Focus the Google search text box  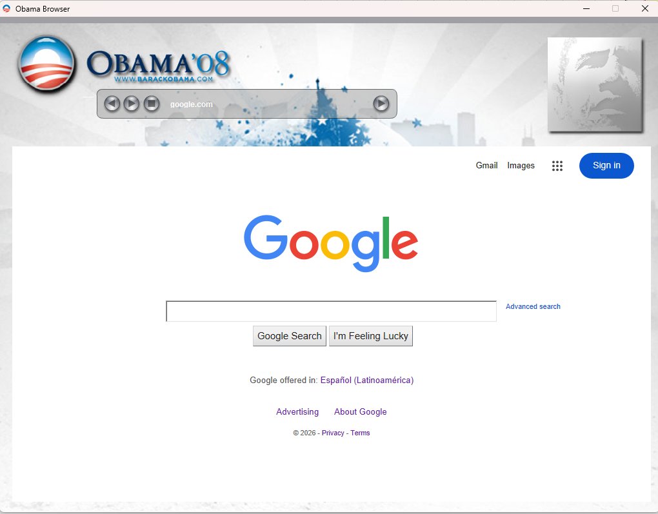coord(331,311)
